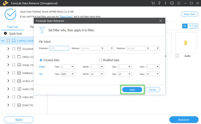The image size is (201, 124).
Task: Open the Maximum size unit dropdown
Action: click(x=153, y=48)
